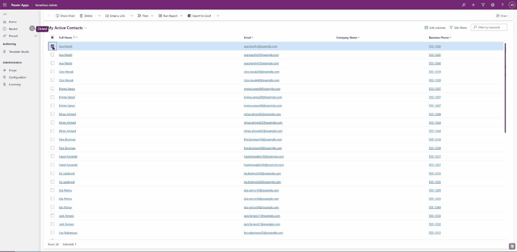
Task: Check the row with phone 555-1015
Action: (52, 173)
